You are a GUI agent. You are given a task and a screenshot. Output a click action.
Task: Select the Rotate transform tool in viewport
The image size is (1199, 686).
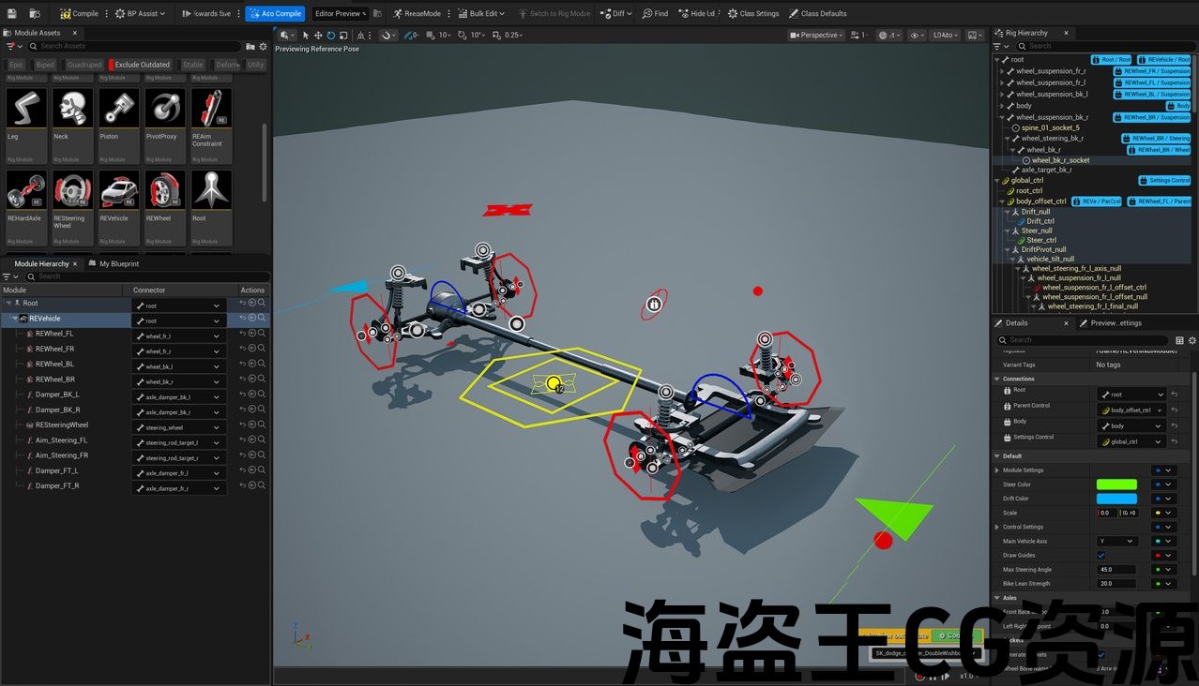pyautogui.click(x=331, y=35)
